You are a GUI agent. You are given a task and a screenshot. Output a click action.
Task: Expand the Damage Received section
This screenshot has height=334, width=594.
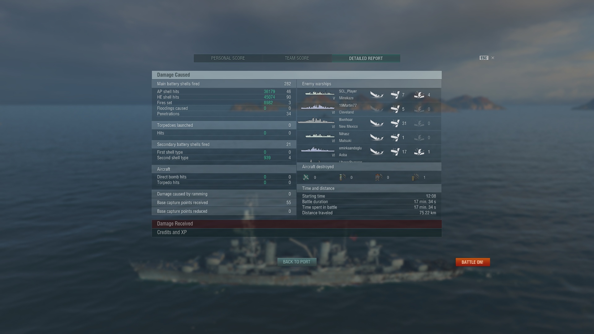pos(297,224)
